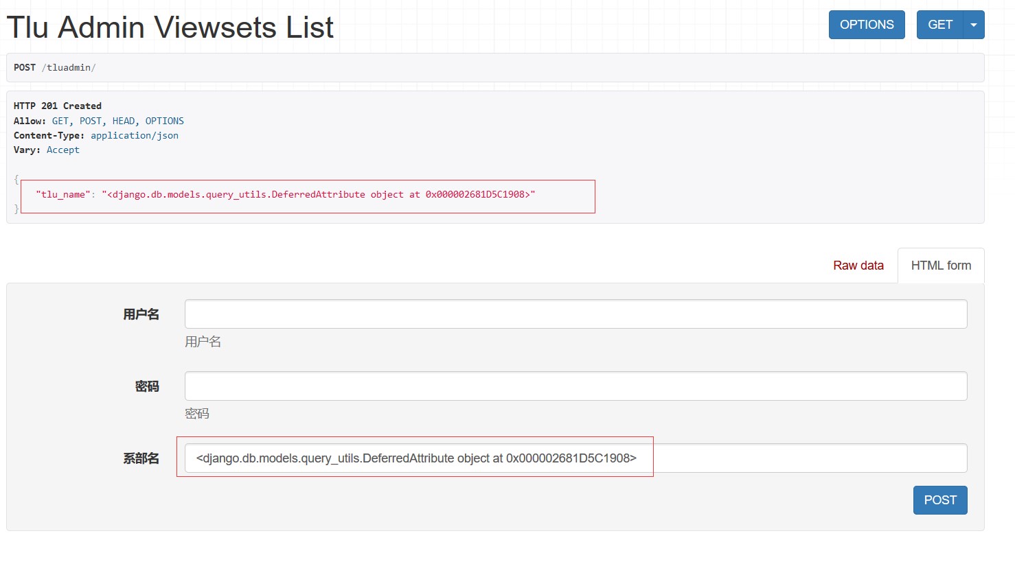Click the "Tlu Admin Viewsets List" heading

[170, 27]
